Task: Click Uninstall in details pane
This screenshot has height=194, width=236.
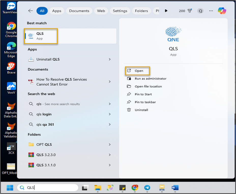Action: pos(137,110)
